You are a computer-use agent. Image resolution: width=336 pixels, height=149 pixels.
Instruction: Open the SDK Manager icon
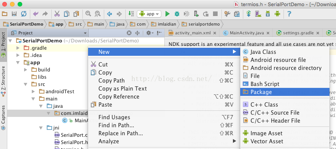click(x=268, y=14)
